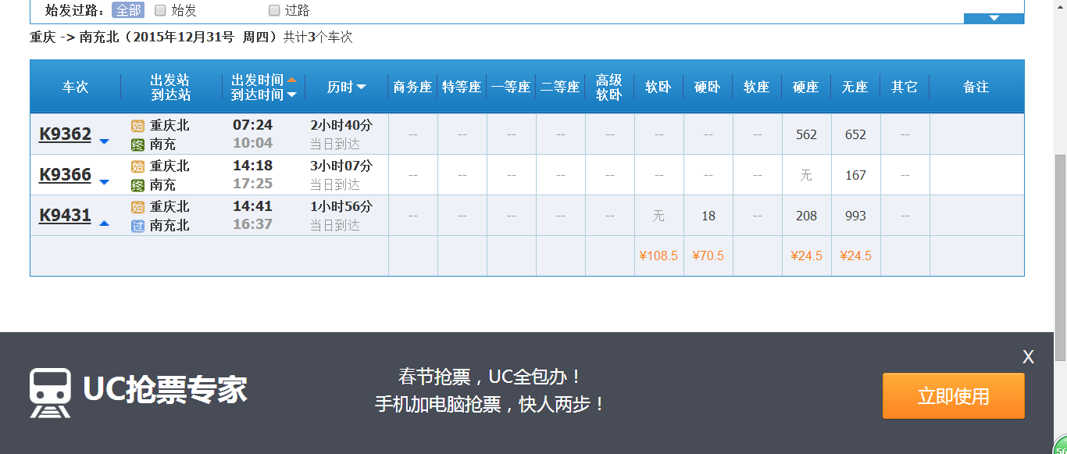
Task: Enable the 过路 checkbox
Action: click(274, 10)
